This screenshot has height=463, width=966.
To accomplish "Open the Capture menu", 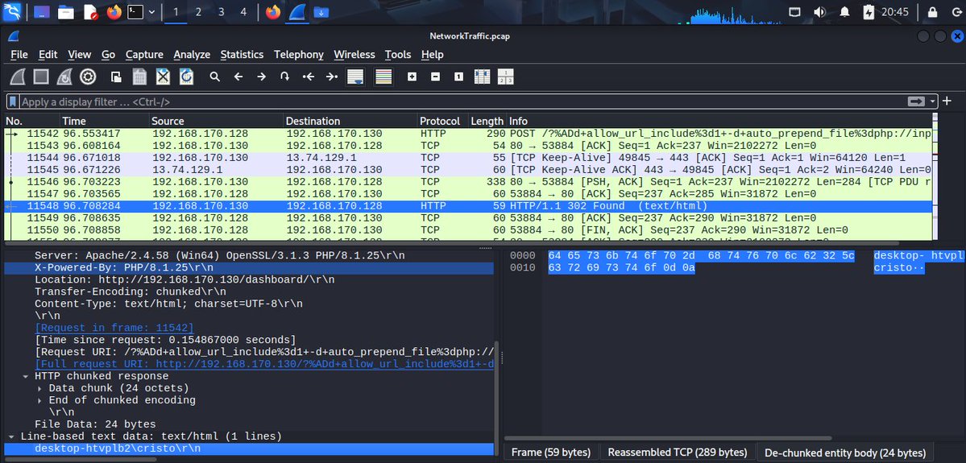I will coord(144,54).
